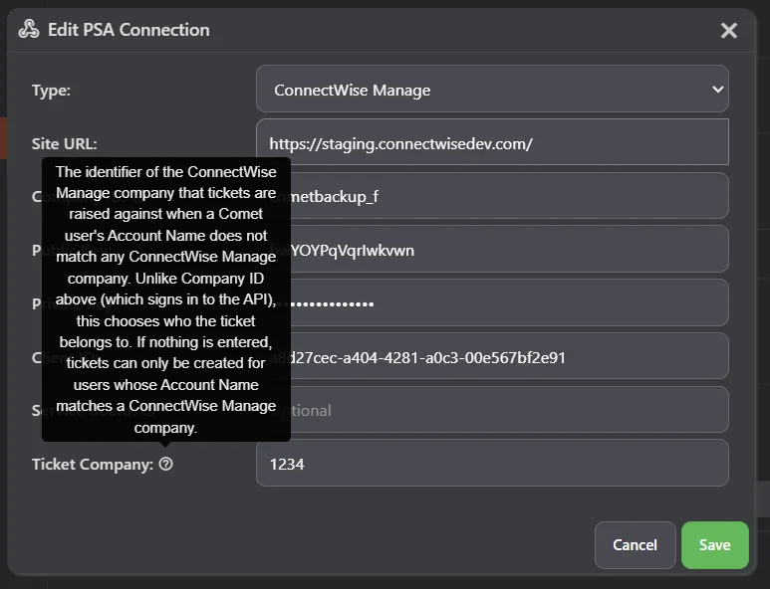Close the Edit PSA Connection dialog
Viewport: 770px width, 589px height.
[729, 31]
